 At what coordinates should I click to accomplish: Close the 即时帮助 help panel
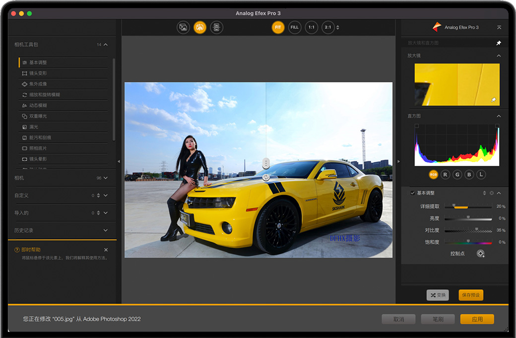pyautogui.click(x=106, y=250)
